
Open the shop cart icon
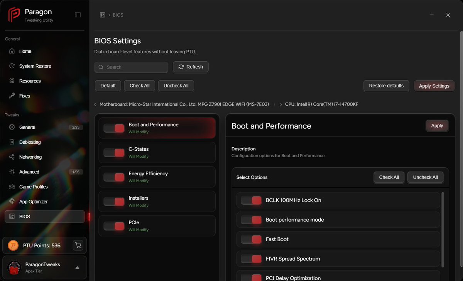click(x=78, y=246)
